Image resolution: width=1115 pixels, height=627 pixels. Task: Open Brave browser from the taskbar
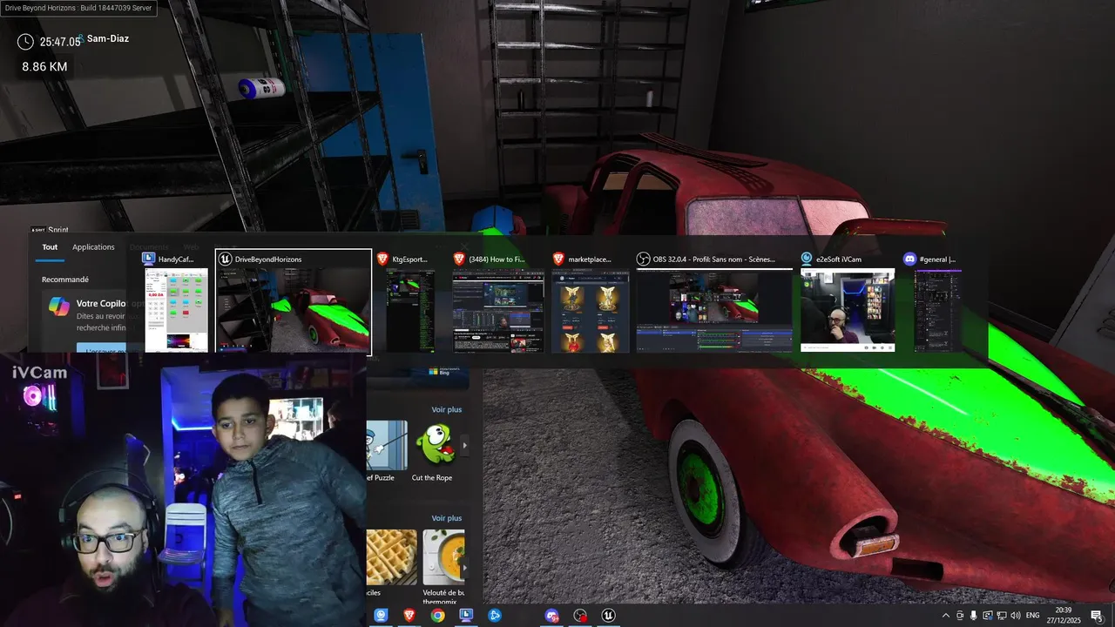pos(409,616)
